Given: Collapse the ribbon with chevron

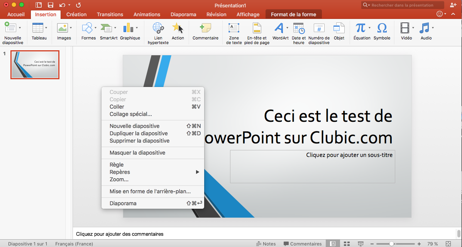Looking at the screenshot, I should click(x=453, y=14).
